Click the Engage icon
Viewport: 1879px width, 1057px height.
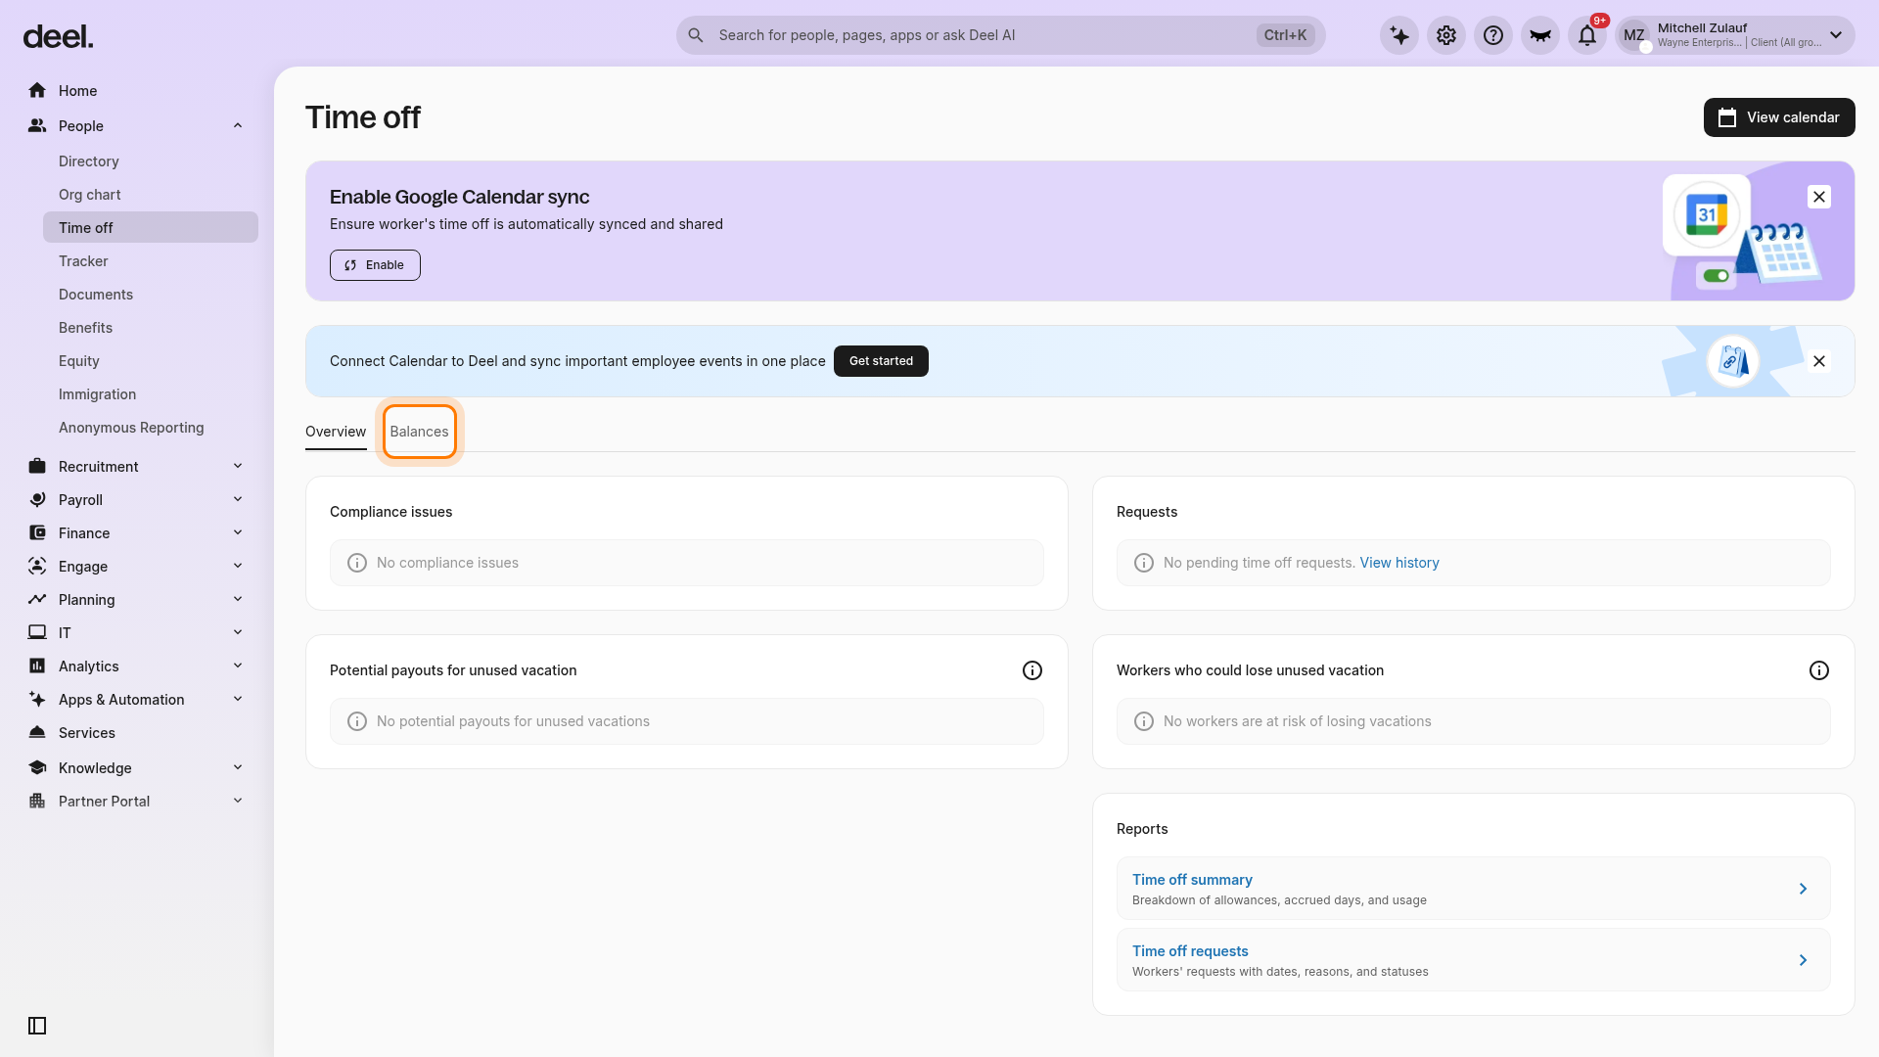37,566
